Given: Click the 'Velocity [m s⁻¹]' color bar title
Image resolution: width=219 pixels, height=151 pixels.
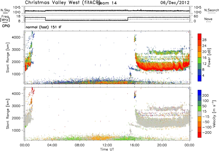Looking at the screenshot, I should point(214,114).
